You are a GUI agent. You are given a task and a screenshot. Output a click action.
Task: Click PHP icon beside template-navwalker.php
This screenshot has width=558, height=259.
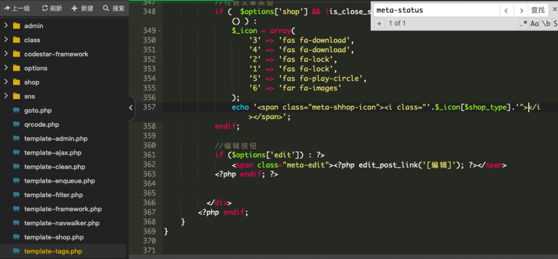pos(16,223)
